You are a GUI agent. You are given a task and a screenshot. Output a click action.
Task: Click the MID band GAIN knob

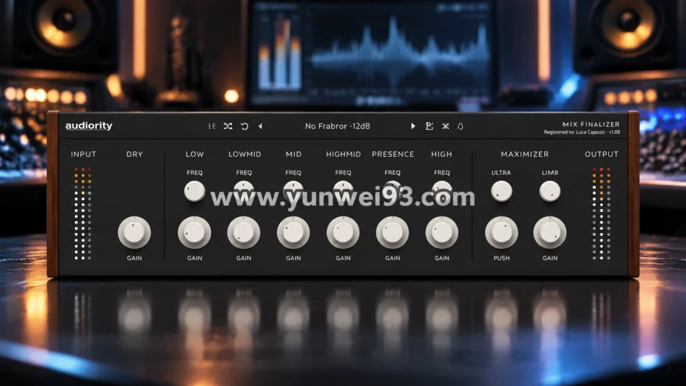click(x=293, y=233)
